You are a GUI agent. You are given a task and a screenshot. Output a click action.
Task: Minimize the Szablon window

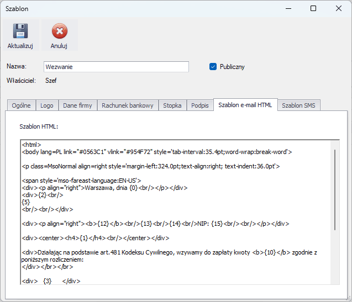coord(288,8)
